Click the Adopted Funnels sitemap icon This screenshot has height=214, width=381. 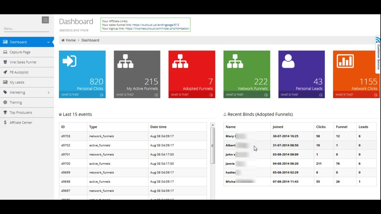[180, 61]
